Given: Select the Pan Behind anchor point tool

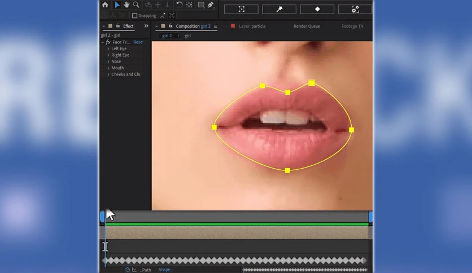Looking at the screenshot, I should [189, 5].
